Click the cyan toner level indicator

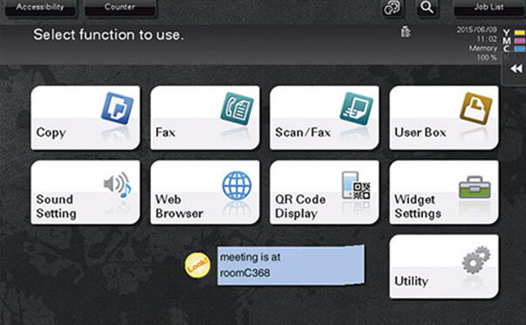(519, 49)
